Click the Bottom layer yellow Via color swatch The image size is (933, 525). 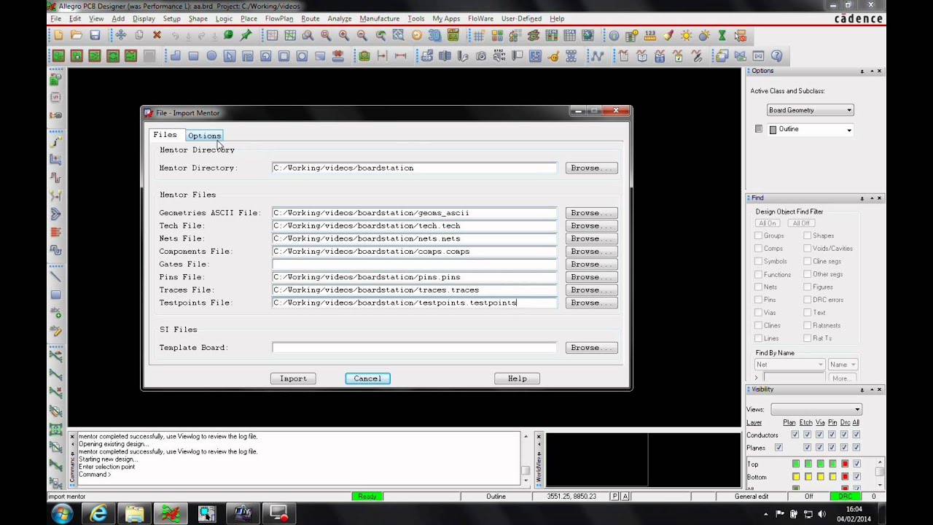[x=820, y=477]
